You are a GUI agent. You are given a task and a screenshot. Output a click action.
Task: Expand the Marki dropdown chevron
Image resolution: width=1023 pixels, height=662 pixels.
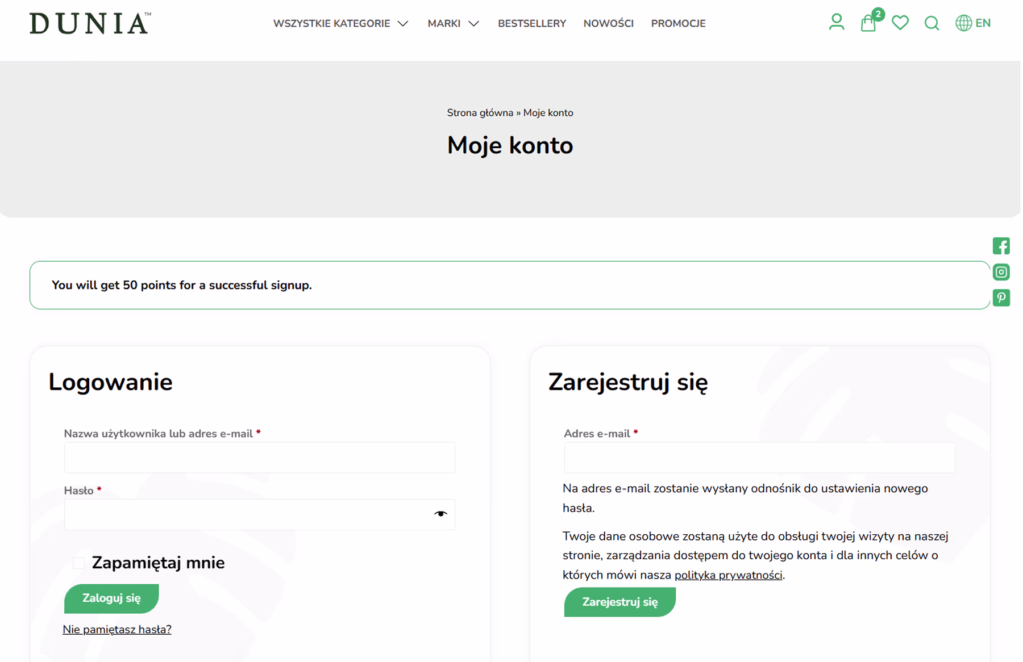[x=473, y=24]
